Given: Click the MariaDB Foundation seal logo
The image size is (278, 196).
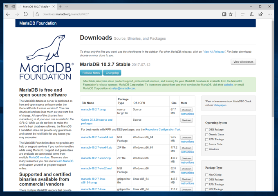Looking at the screenshot, I should [x=47, y=57].
